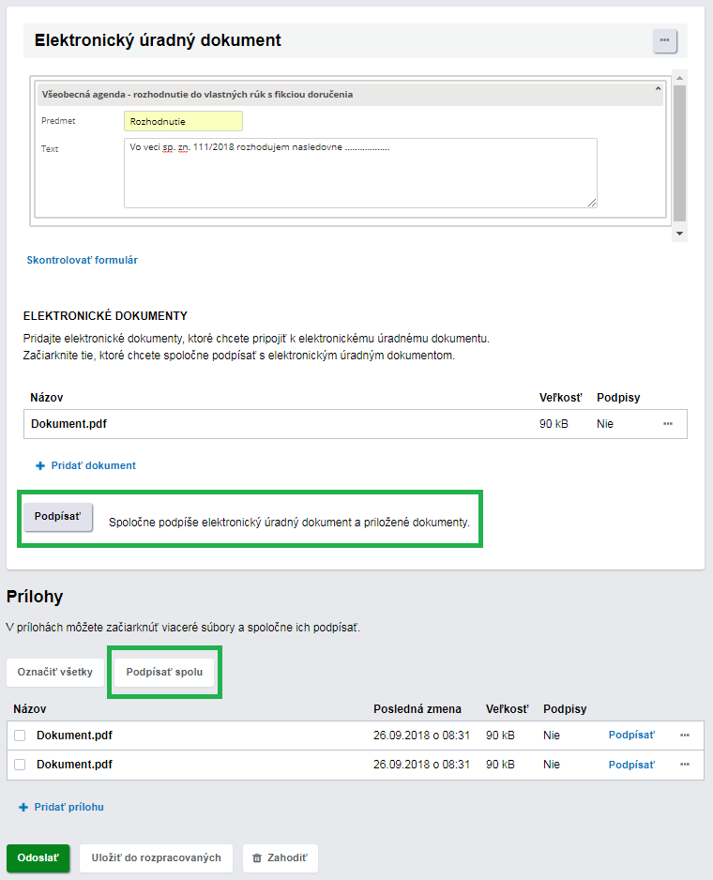Viewport: 713px width, 880px height.
Task: Click the Názov header in Prílohy table
Action: pyautogui.click(x=30, y=709)
